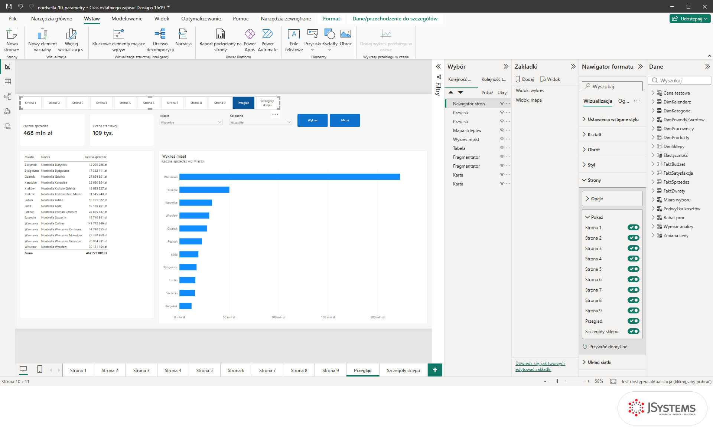Select Widok: mapa bookmark
This screenshot has height=431, width=713.
pyautogui.click(x=529, y=100)
